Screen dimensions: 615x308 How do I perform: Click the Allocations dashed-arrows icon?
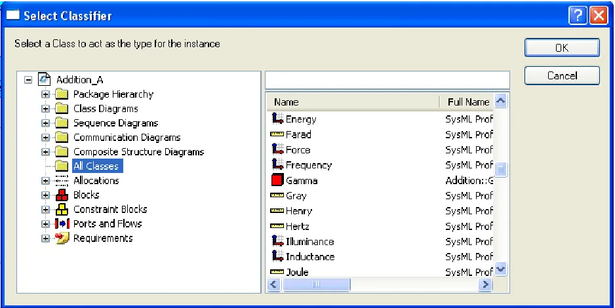62,181
